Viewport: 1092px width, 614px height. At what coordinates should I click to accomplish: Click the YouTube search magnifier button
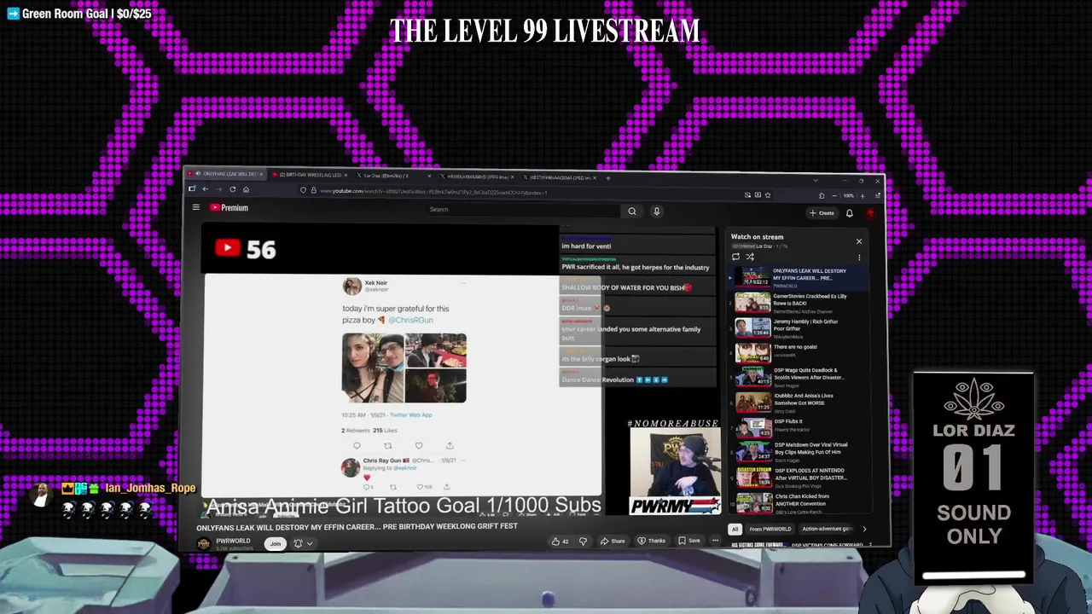[631, 211]
